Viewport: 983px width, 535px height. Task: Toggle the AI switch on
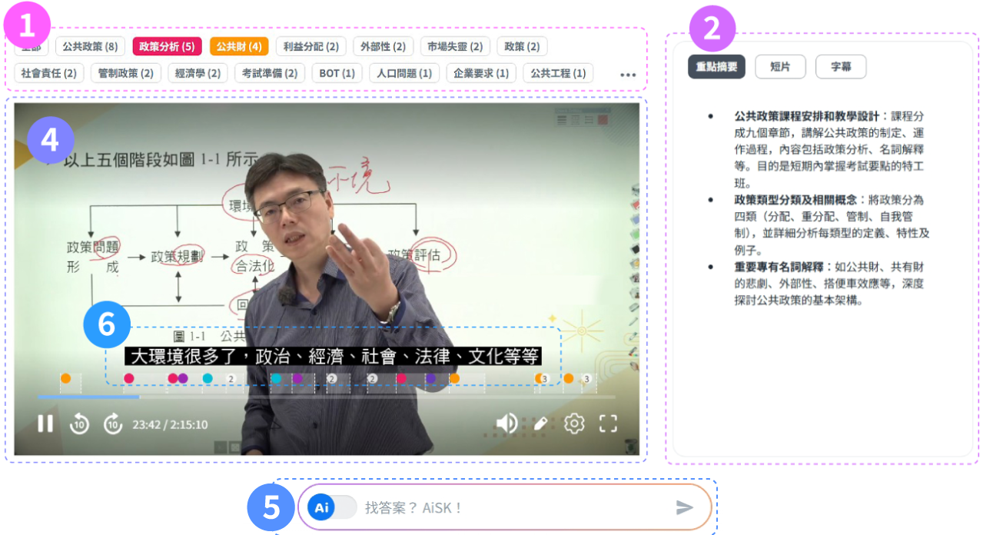click(332, 507)
